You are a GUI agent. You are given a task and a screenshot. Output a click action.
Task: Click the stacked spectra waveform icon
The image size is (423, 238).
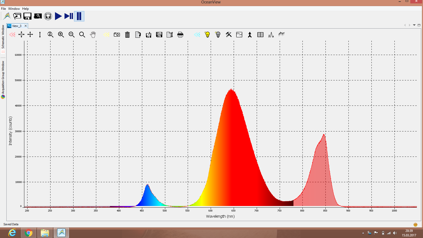point(282,34)
